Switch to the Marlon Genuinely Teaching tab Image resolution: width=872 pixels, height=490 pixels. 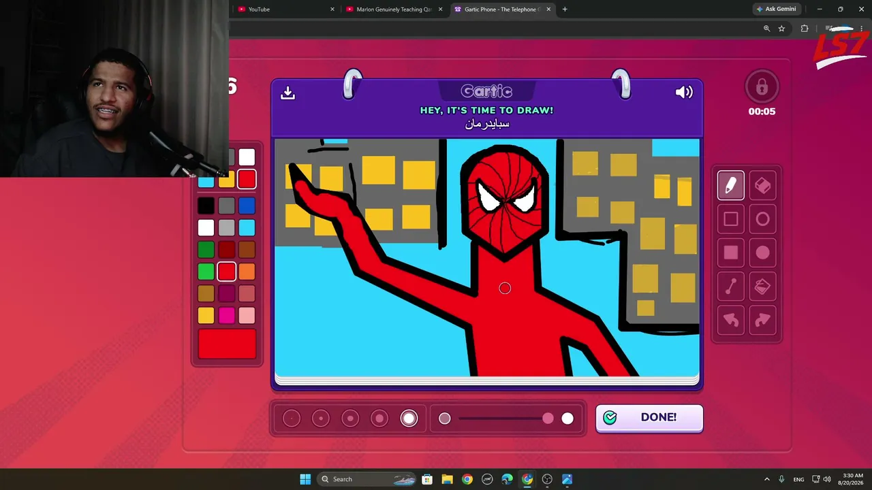pyautogui.click(x=394, y=10)
